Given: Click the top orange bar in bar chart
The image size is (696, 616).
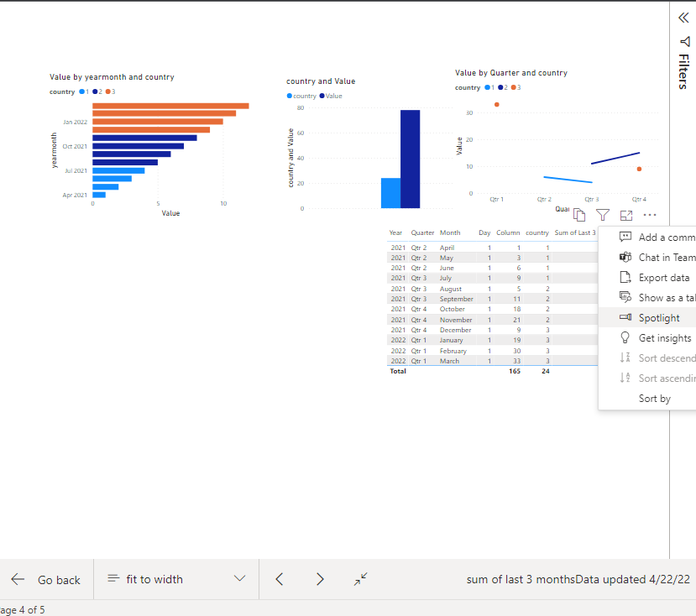Looking at the screenshot, I should tap(170, 106).
